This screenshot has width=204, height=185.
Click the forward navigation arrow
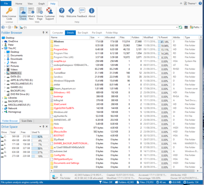(9, 27)
